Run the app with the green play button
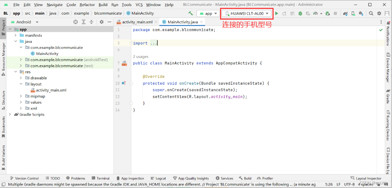This screenshot has height=188, width=392. tap(276, 14)
